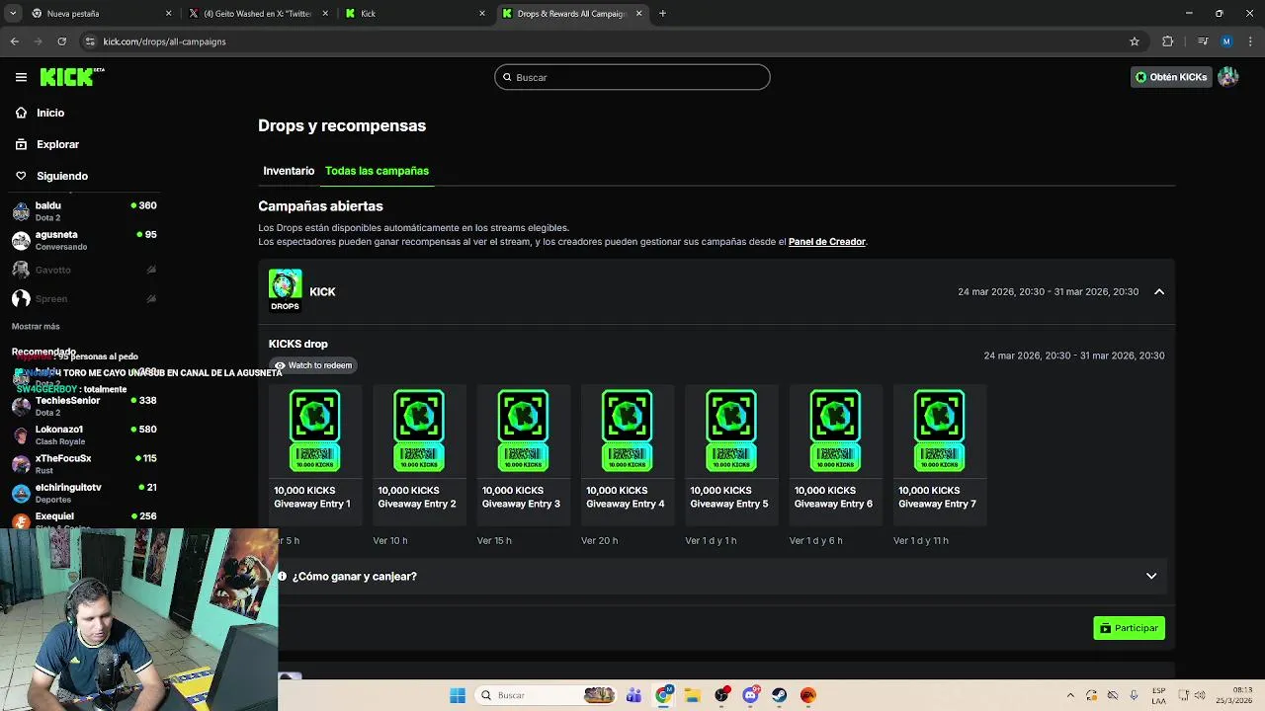Select Todas las campañas tab
Image resolution: width=1265 pixels, height=711 pixels.
377,171
